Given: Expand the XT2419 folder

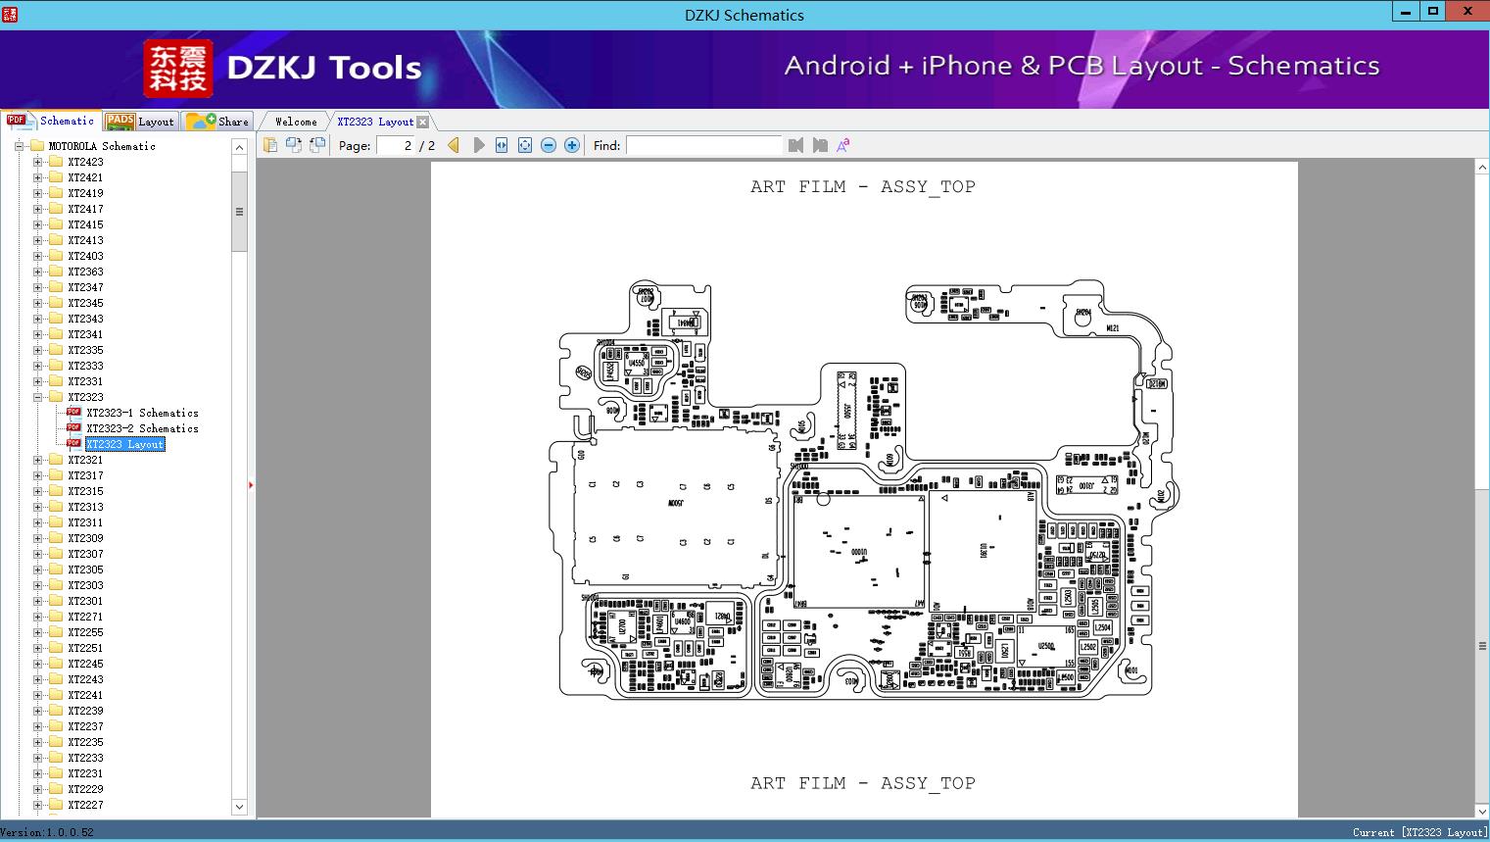Looking at the screenshot, I should point(37,193).
